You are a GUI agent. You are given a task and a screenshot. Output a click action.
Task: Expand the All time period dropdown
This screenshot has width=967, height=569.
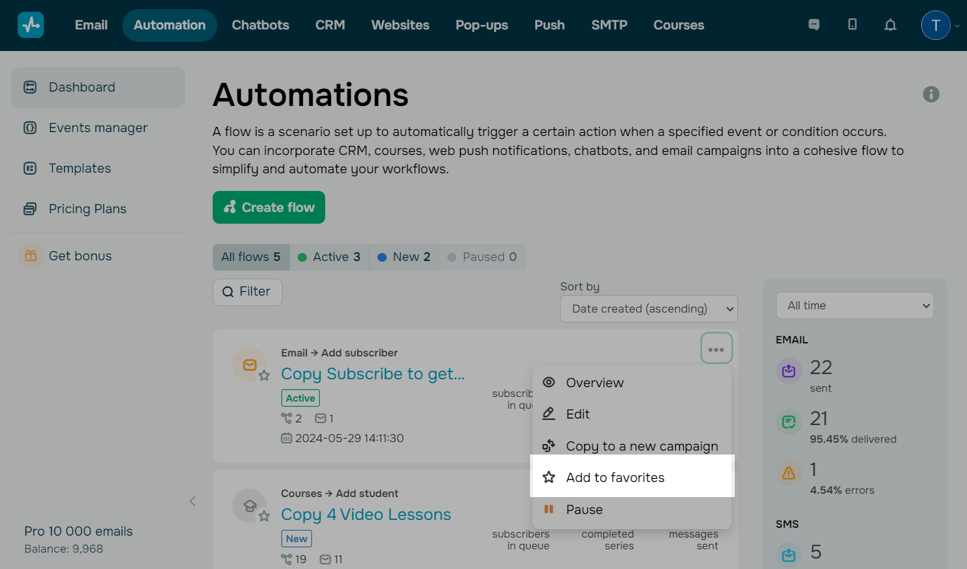pos(854,305)
